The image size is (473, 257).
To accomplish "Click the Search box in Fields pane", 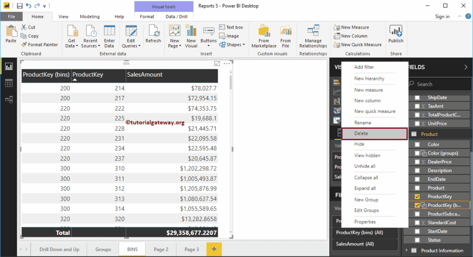I will tap(439, 84).
